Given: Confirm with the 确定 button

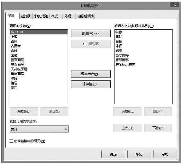Looking at the screenshot, I should 113,154.
